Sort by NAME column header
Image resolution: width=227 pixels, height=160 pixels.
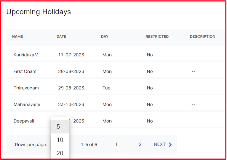17,37
